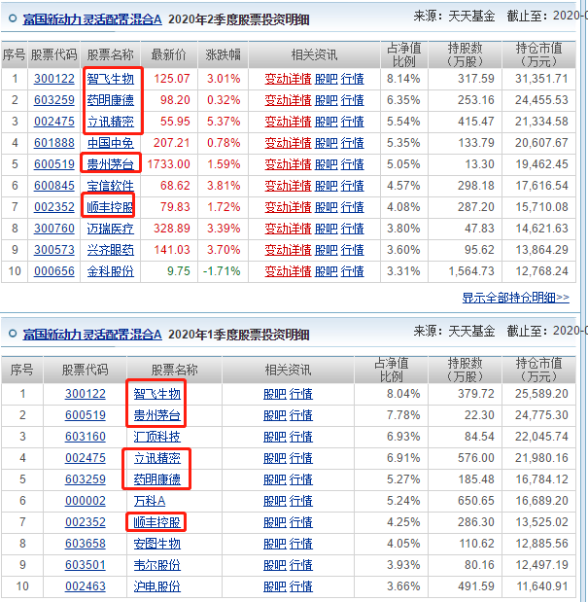
Task: Open 变动详情 for row 000656
Action: point(288,271)
